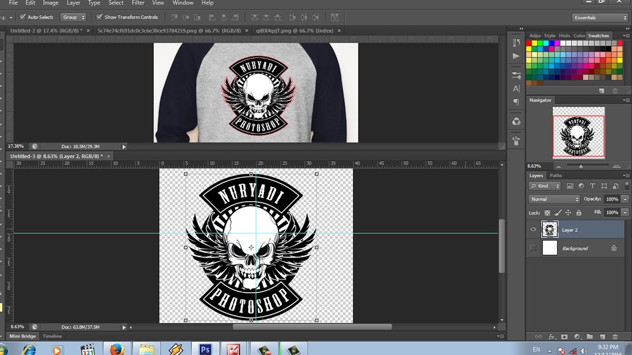Toggle lock image pixels brush icon
Image resolution: width=632 pixels, height=355 pixels.
[558, 213]
